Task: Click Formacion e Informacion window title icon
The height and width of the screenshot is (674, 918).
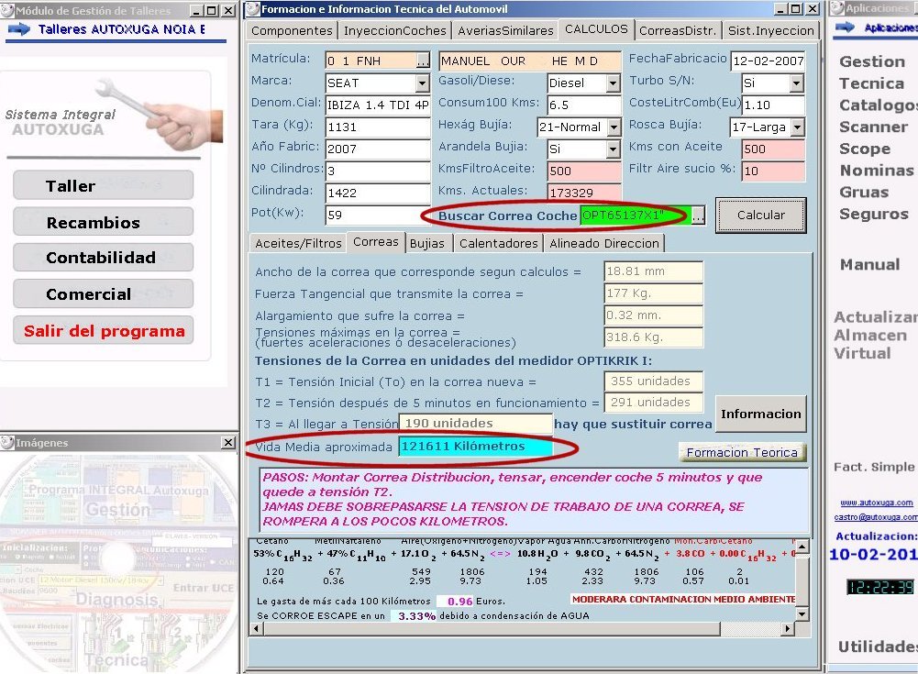Action: (252, 9)
